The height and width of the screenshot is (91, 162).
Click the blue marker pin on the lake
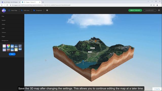tap(83, 61)
